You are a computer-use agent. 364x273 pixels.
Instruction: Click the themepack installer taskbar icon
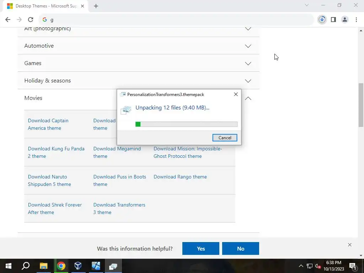[x=113, y=266]
